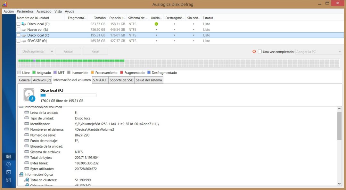This screenshot has width=346, height=190.
Task: Switch to the S.M.A.R.T. tab
Action: [100, 80]
